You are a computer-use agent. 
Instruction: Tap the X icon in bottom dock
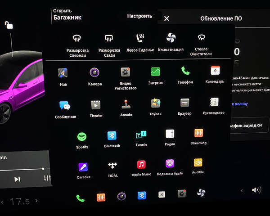click(162, 195)
